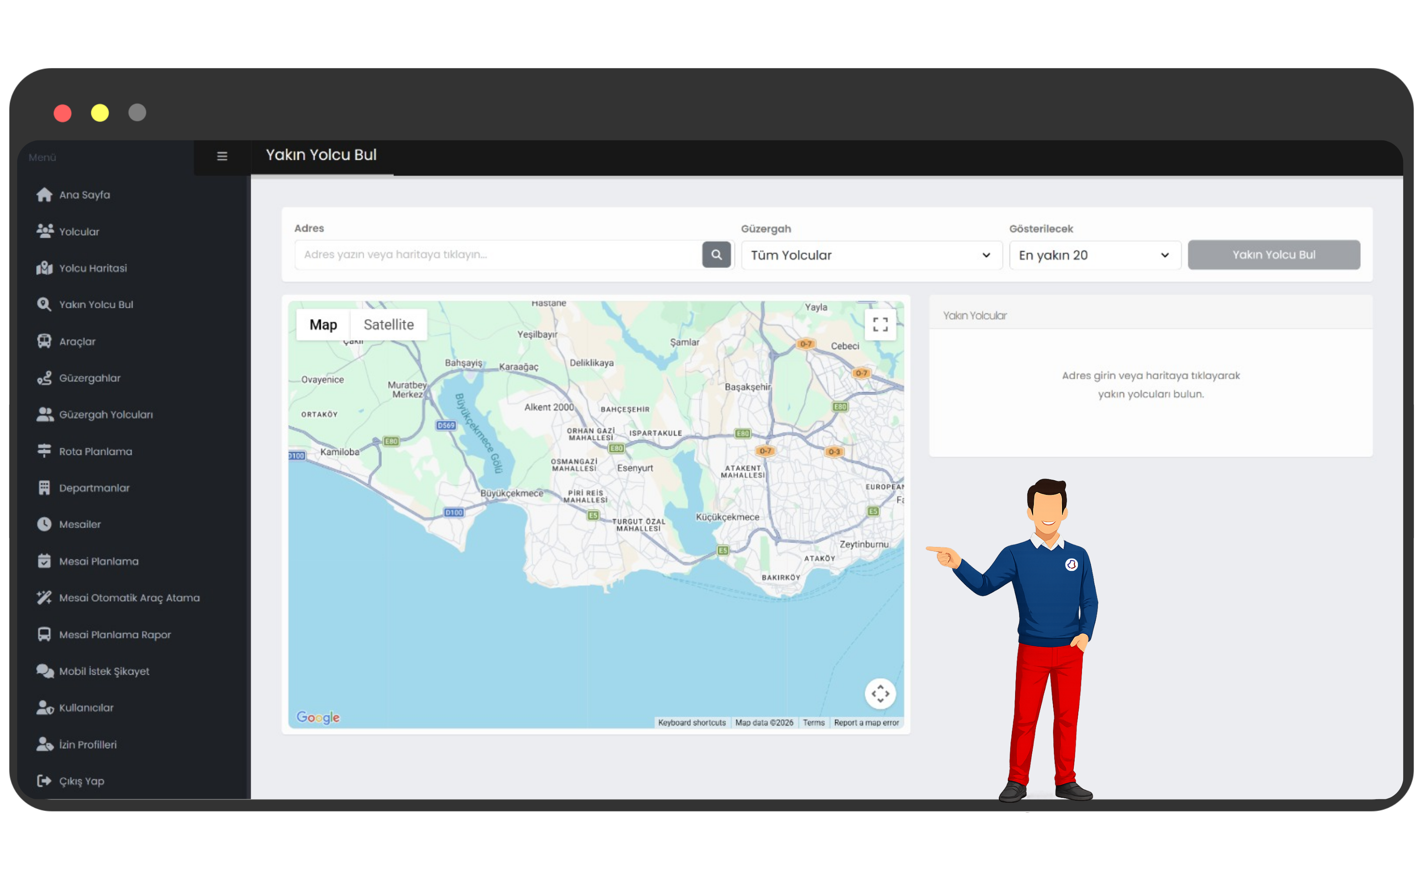
Task: Click Mesai Otomatik Araç Atama wand icon
Action: point(44,597)
